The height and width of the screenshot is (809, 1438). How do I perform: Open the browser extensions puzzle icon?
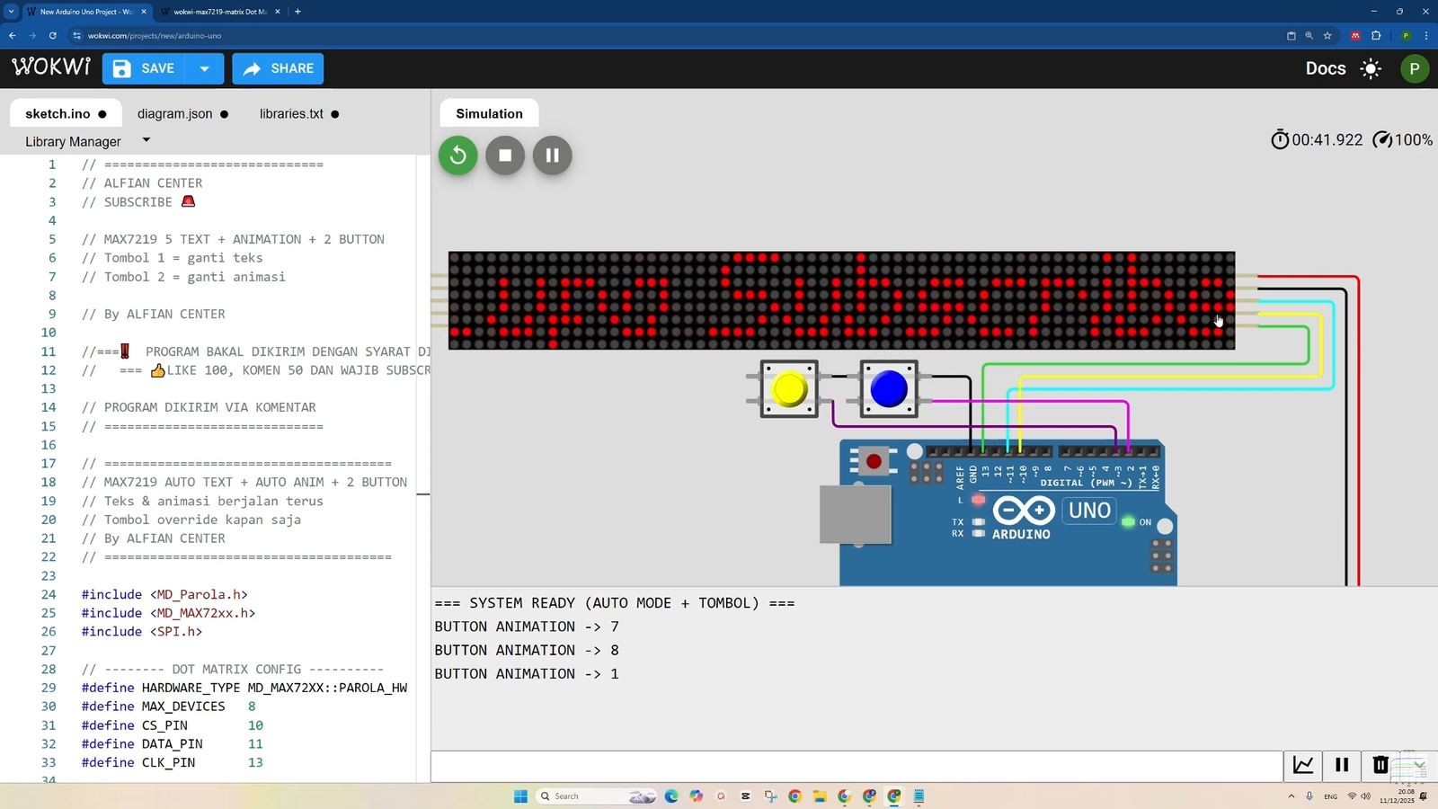pyautogui.click(x=1376, y=36)
